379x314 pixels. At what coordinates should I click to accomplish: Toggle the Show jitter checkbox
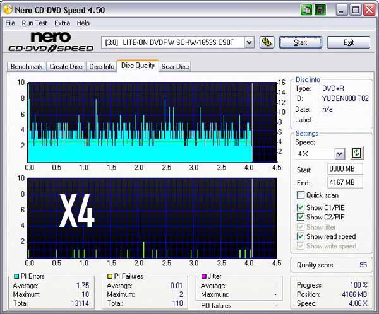coord(301,227)
